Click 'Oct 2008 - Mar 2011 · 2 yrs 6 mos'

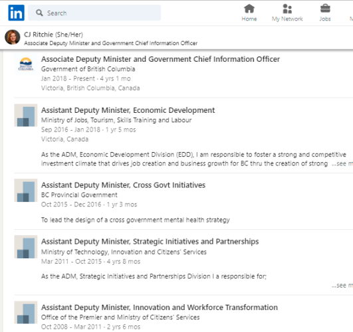[x=90, y=327]
